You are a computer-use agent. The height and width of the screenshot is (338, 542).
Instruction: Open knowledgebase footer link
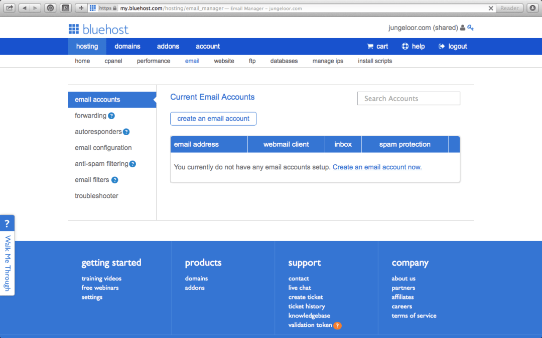(309, 315)
